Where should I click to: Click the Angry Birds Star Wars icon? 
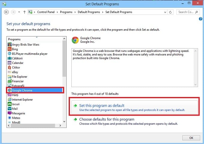(x=10, y=45)
